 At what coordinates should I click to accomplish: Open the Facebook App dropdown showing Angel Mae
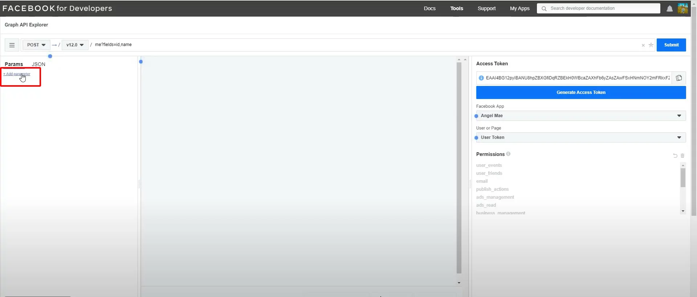click(581, 116)
